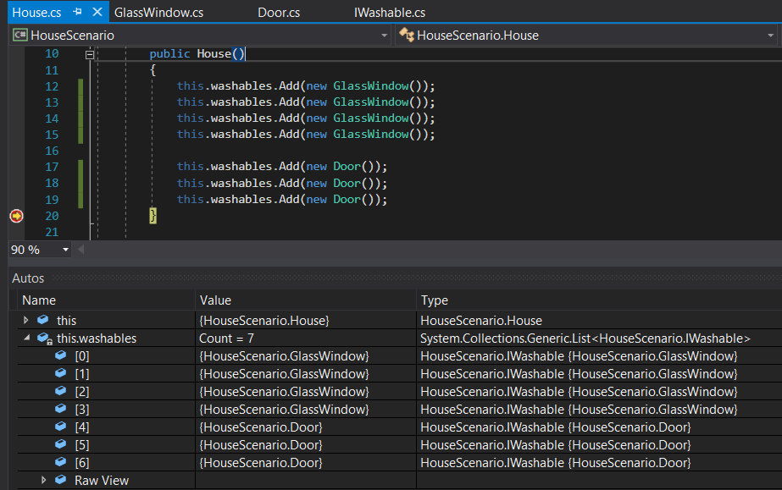Collapse the House() constructor outline
The image size is (782, 490).
tap(90, 55)
